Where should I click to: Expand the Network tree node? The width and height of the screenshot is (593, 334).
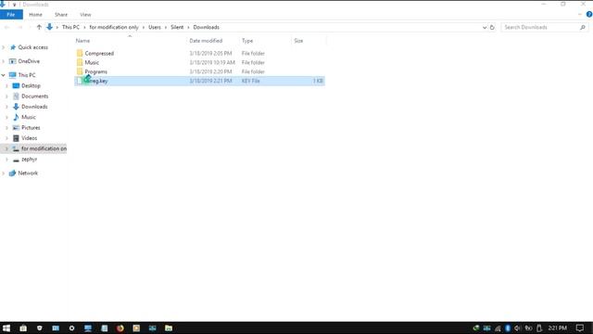[4, 173]
